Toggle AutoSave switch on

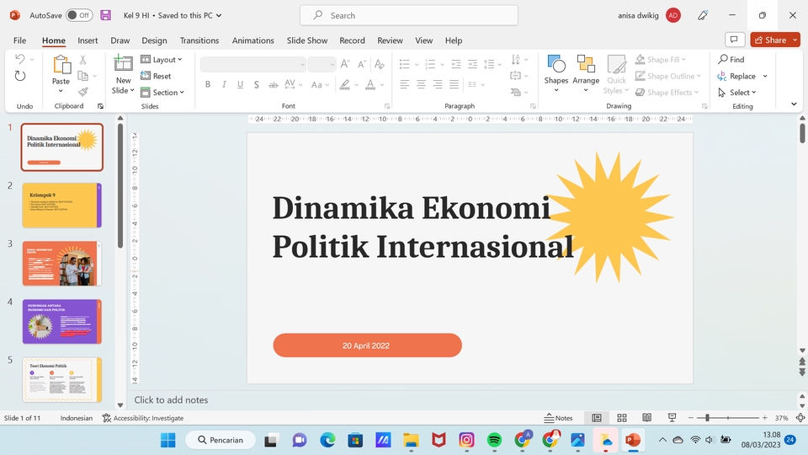pos(79,15)
